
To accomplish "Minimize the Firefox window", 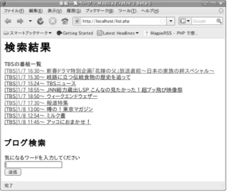I will click(x=205, y=3).
